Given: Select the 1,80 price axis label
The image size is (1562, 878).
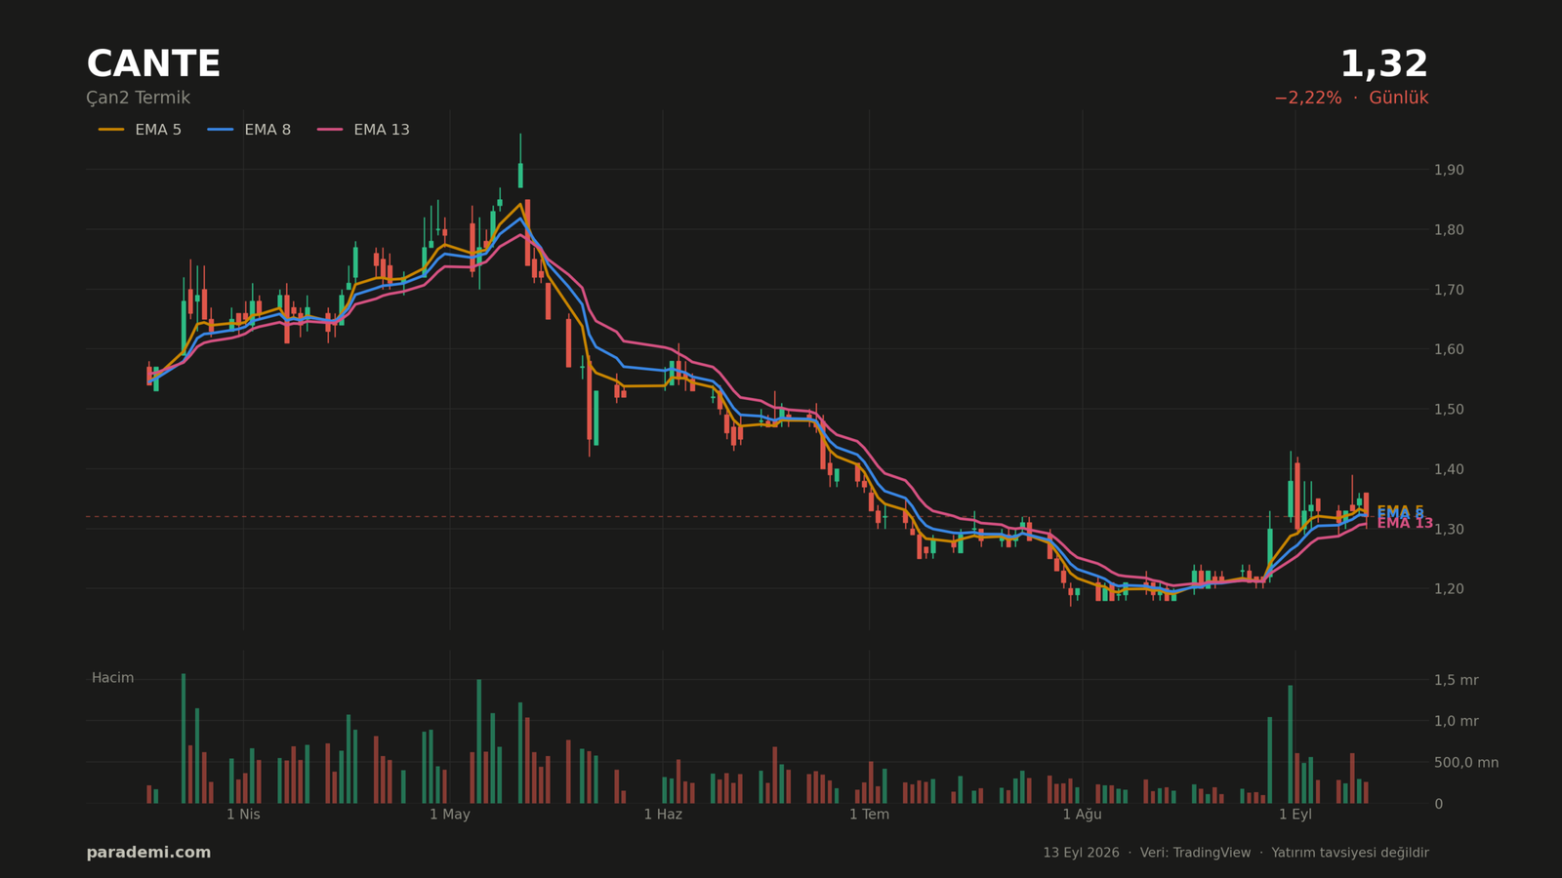Looking at the screenshot, I should tap(1449, 230).
